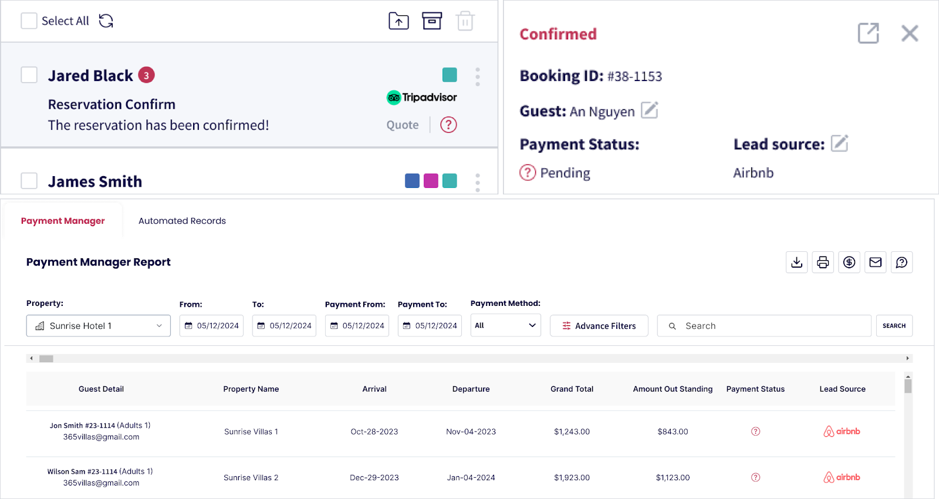Email the Payment Manager Report
This screenshot has height=499, width=939.
click(876, 262)
